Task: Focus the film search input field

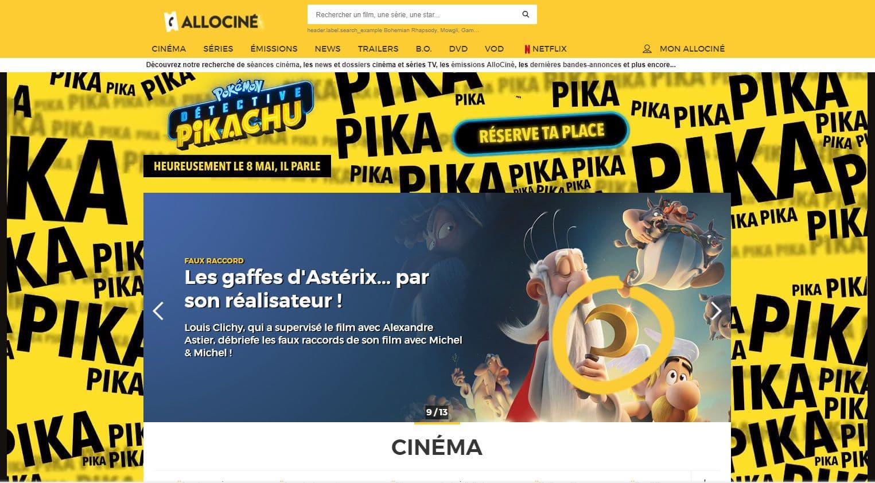Action: [x=413, y=14]
